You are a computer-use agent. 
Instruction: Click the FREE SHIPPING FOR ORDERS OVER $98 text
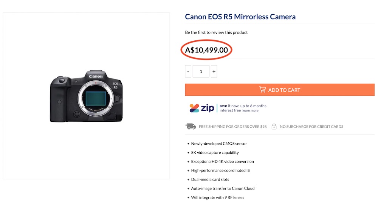tap(232, 127)
